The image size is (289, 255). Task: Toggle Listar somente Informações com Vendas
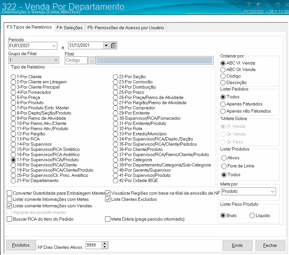click(49, 206)
